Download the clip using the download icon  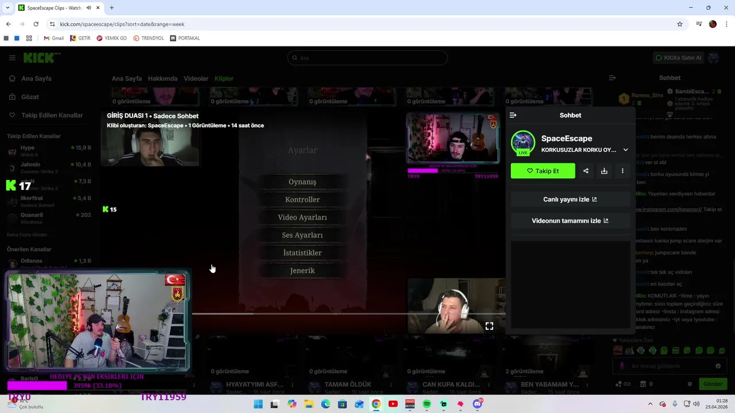604,171
